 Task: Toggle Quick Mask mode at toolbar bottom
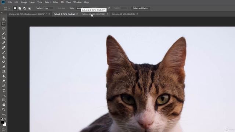(x=4, y=129)
